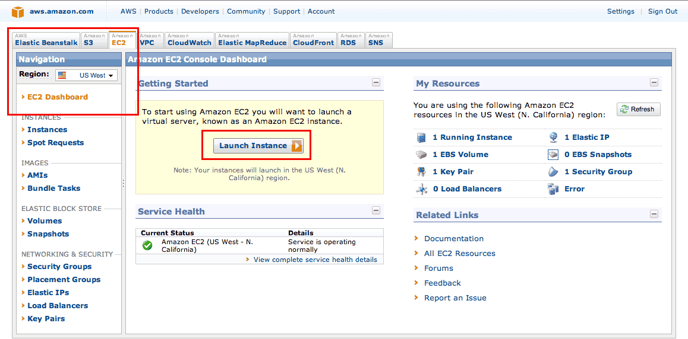The width and height of the screenshot is (688, 339).
Task: Click the 1 Running Instance link
Action: point(472,137)
